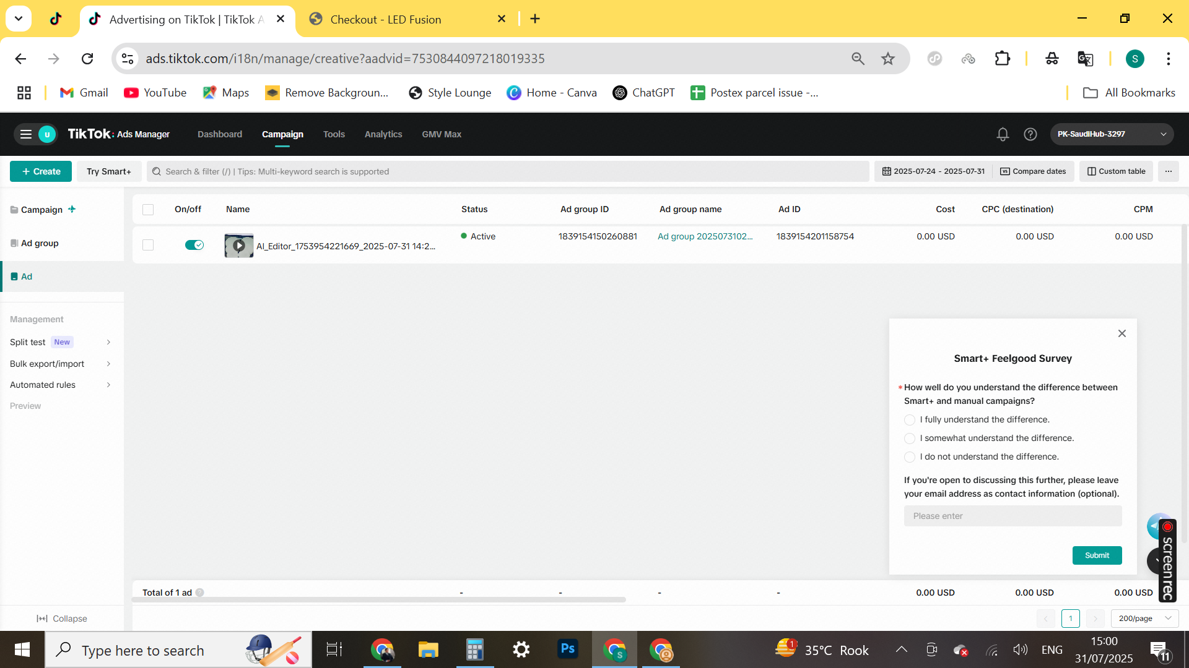The height and width of the screenshot is (668, 1189).
Task: Collapse the left sidebar
Action: pos(62,619)
